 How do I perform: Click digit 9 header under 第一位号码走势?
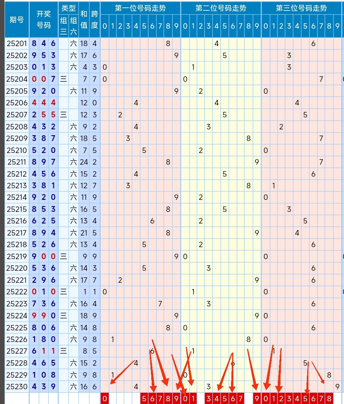coord(176,26)
